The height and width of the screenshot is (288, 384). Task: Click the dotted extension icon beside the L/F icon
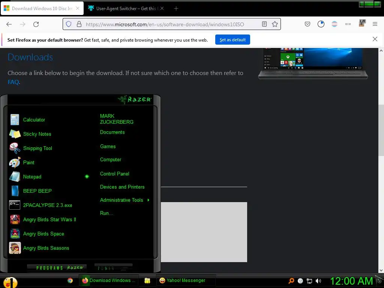coord(348,24)
